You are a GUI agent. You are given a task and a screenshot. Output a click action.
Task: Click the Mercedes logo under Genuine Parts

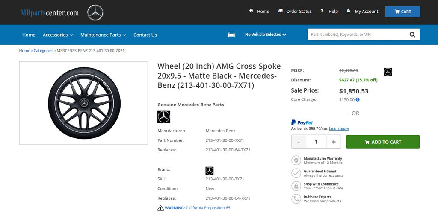[164, 116]
